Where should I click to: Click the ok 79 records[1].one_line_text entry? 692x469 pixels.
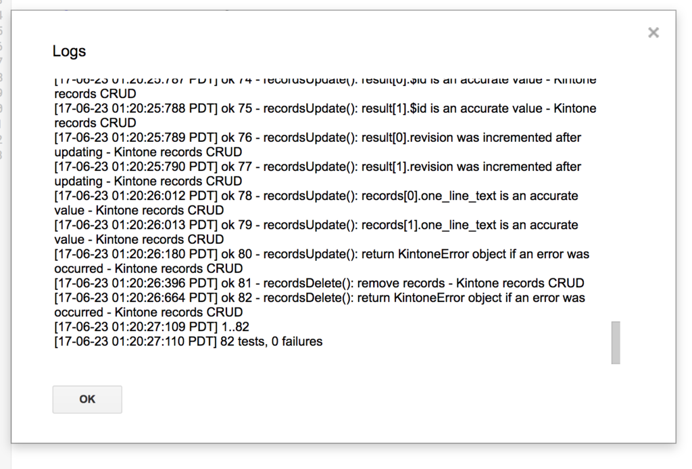point(316,232)
